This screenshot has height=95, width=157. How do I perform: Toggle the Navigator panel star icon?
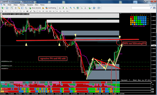pos(19,8)
